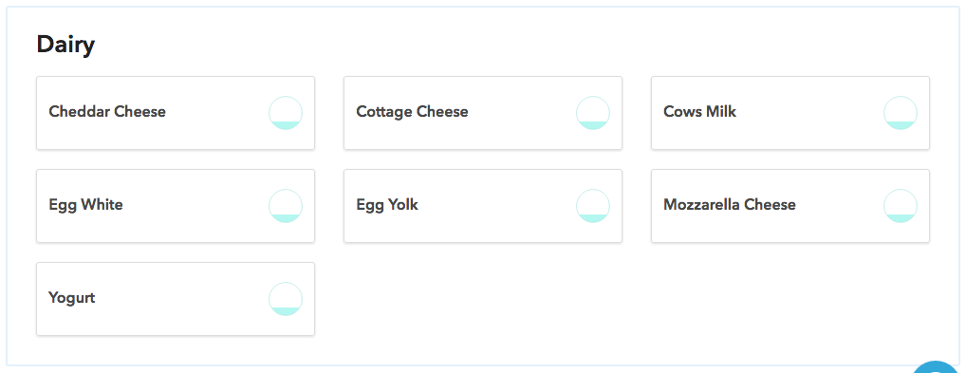Screen dimensions: 966x373
Task: Select the Egg White card
Action: click(176, 206)
